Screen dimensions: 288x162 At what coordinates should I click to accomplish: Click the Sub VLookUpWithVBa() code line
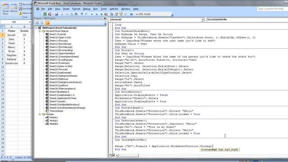pos(131,140)
